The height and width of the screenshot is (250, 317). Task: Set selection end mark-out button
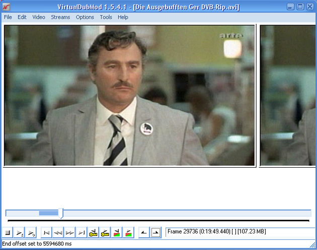(155, 232)
